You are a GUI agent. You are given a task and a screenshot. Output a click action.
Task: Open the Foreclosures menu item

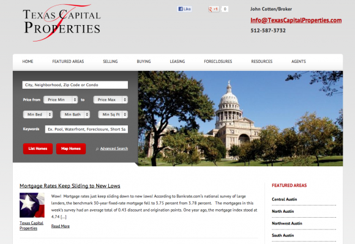(x=218, y=62)
